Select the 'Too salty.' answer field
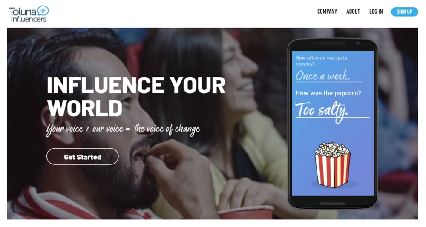The width and height of the screenshot is (426, 227). coord(332,110)
